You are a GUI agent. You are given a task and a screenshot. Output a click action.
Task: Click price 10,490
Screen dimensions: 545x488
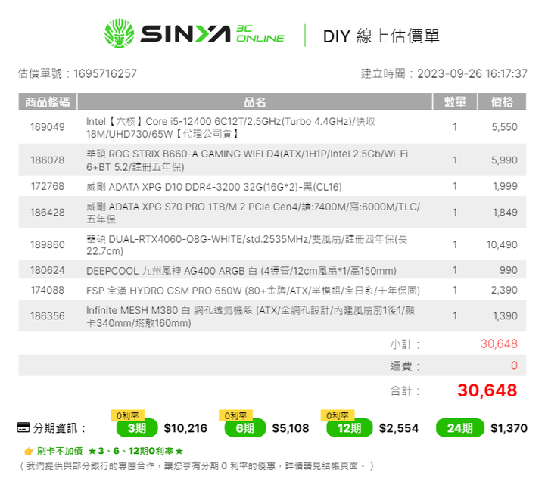point(502,245)
